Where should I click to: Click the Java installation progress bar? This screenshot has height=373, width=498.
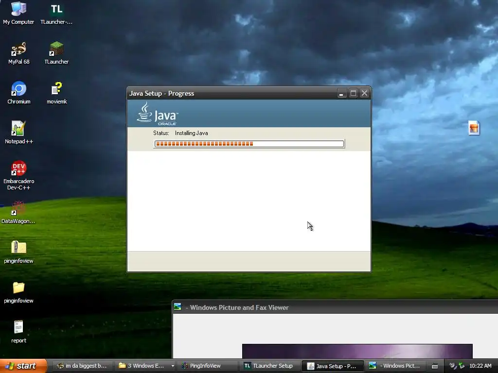pos(249,144)
